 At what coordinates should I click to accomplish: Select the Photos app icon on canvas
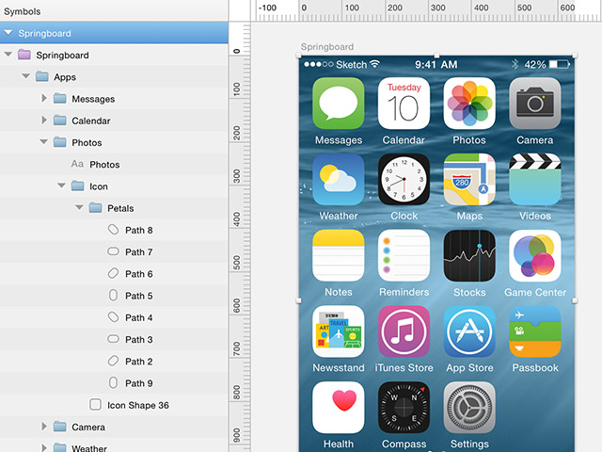pyautogui.click(x=469, y=104)
